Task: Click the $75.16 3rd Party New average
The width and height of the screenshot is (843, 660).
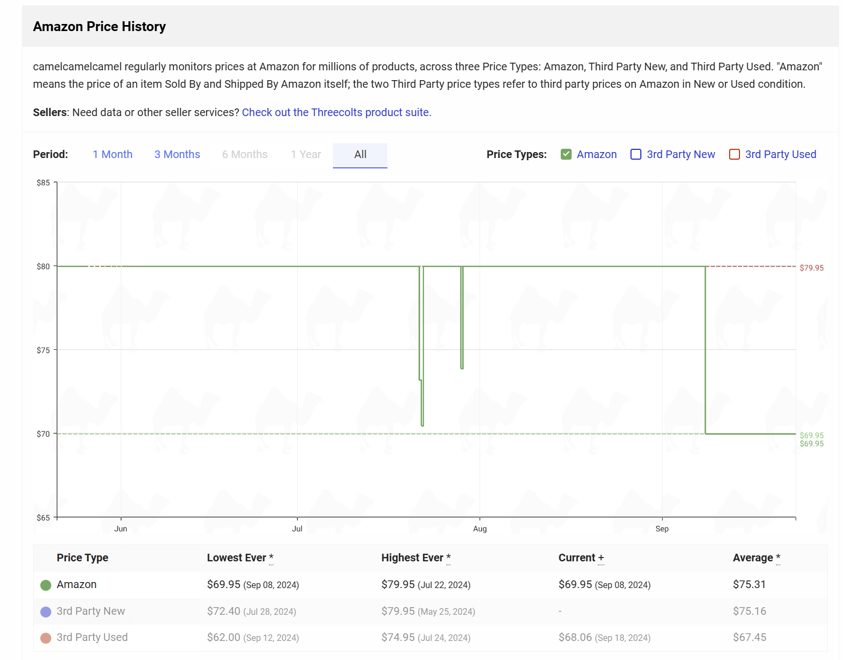Action: pos(749,611)
